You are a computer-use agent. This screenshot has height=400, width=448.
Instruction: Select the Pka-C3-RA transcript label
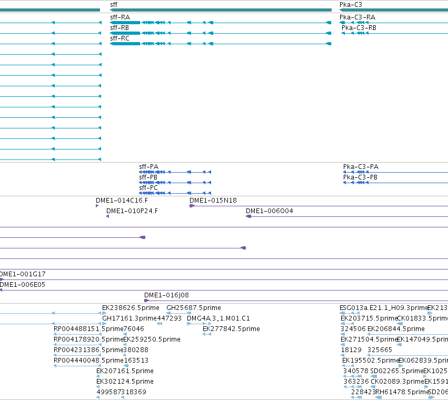point(357,17)
